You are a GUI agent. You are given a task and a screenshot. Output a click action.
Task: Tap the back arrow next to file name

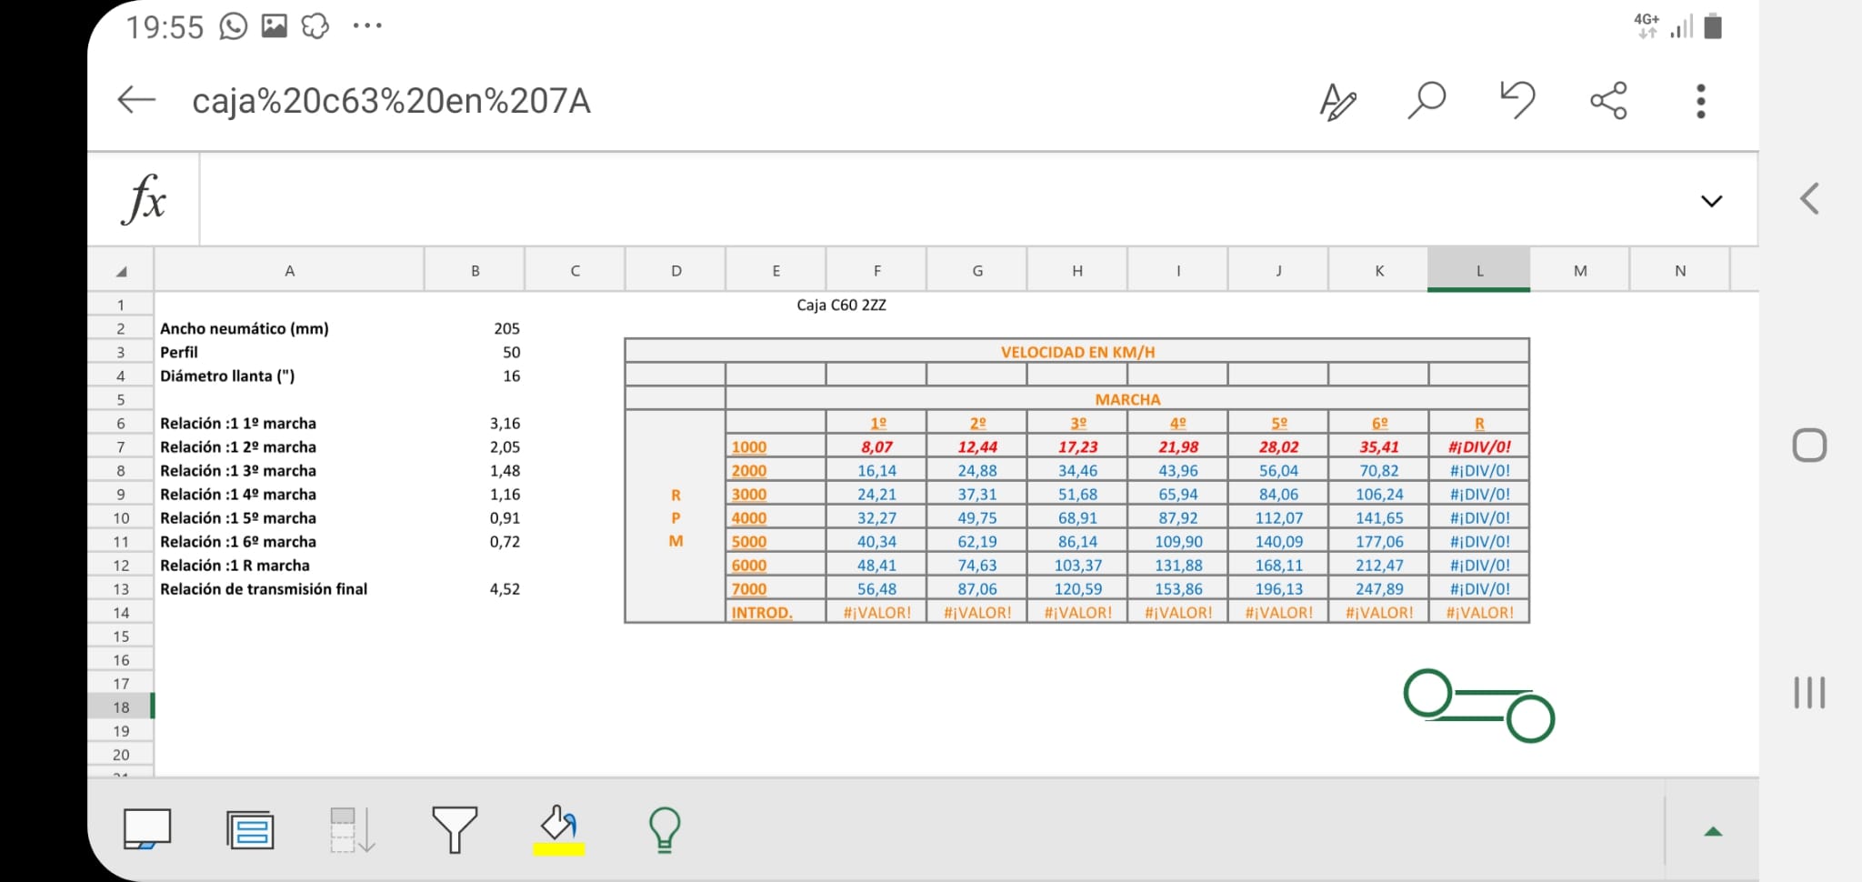(x=136, y=100)
